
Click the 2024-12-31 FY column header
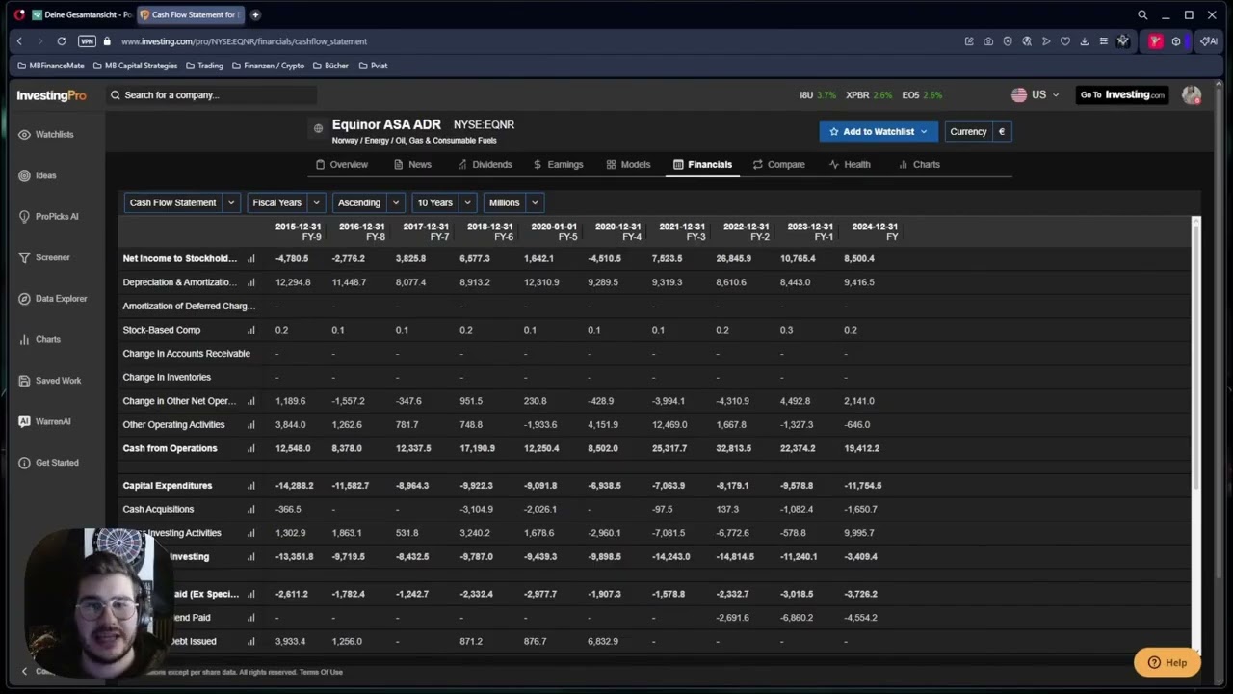pyautogui.click(x=875, y=231)
